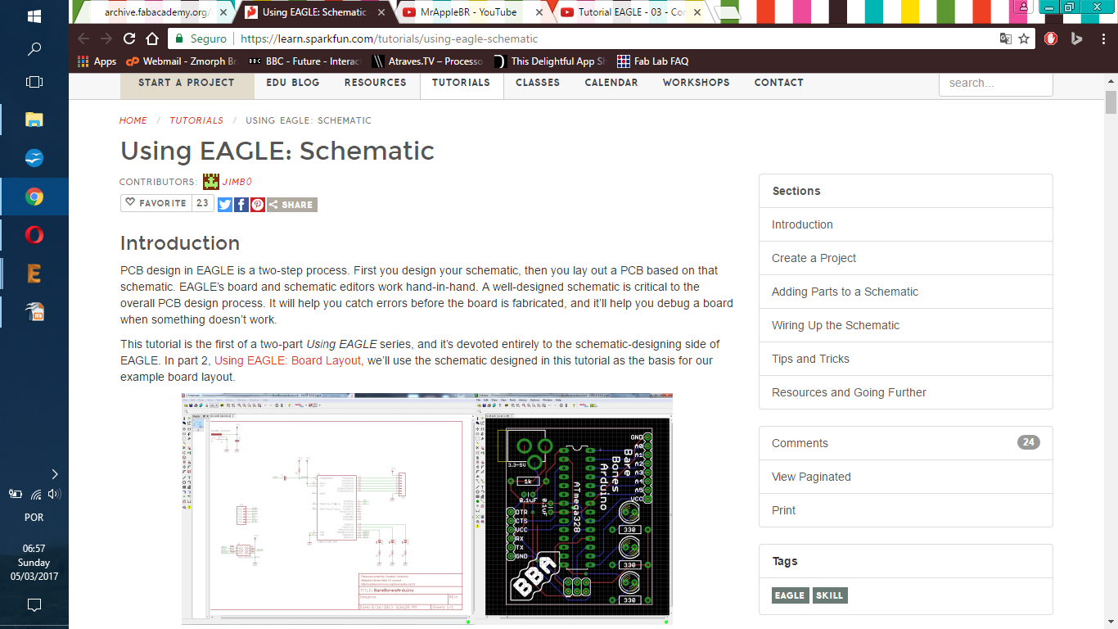Screen dimensions: 1118x629
Task: Switch to the Tutorial EAGLE - 03 tab
Action: (x=631, y=12)
